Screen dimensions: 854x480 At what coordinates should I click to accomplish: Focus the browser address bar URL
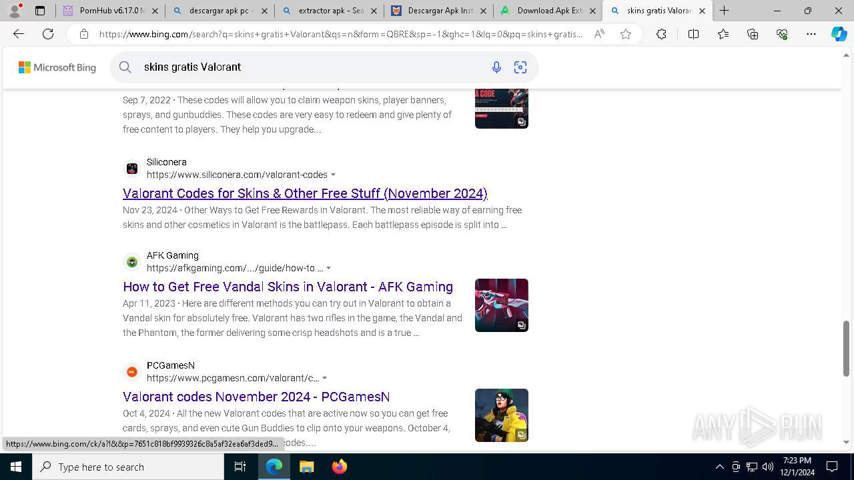(x=340, y=34)
